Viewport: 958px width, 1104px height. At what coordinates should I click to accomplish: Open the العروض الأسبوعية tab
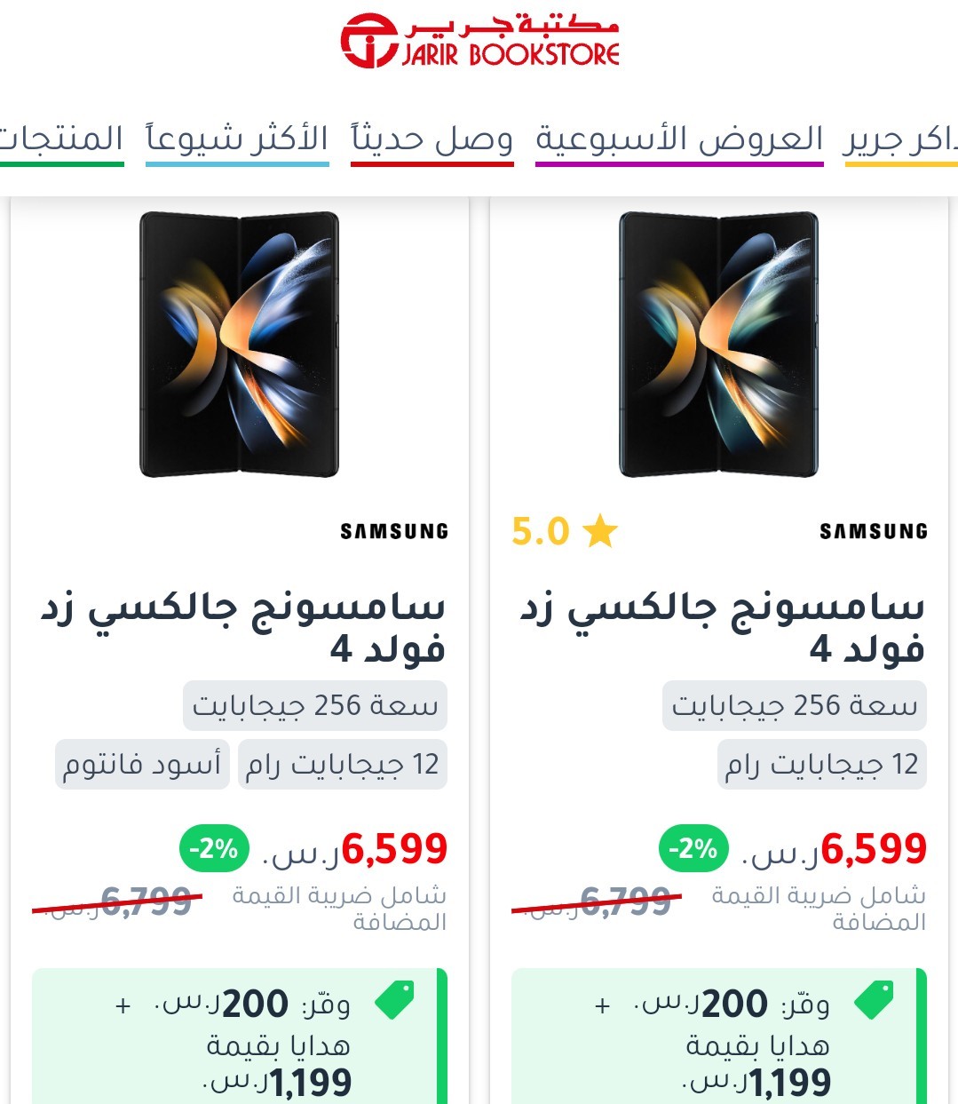[x=679, y=140]
